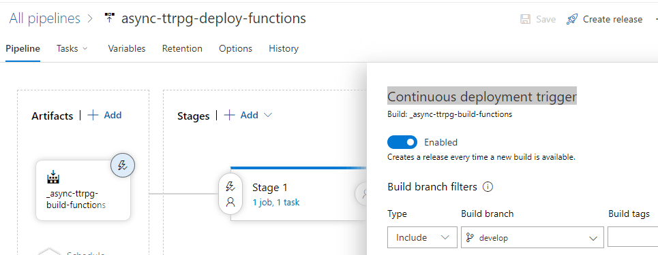The height and width of the screenshot is (255, 658).
Task: Click Stage 1 post-deployment conditions icon
Action: point(361,193)
